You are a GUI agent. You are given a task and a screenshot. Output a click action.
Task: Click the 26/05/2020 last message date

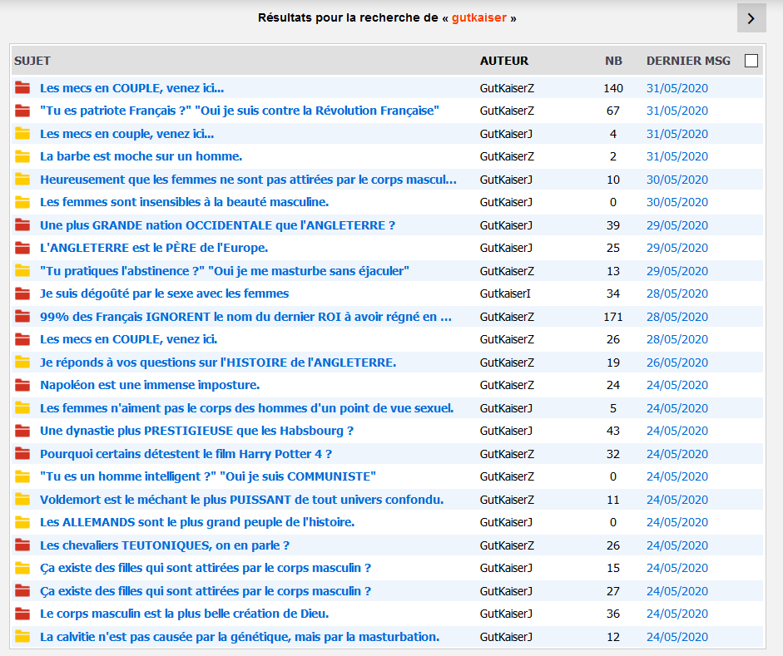coord(676,363)
